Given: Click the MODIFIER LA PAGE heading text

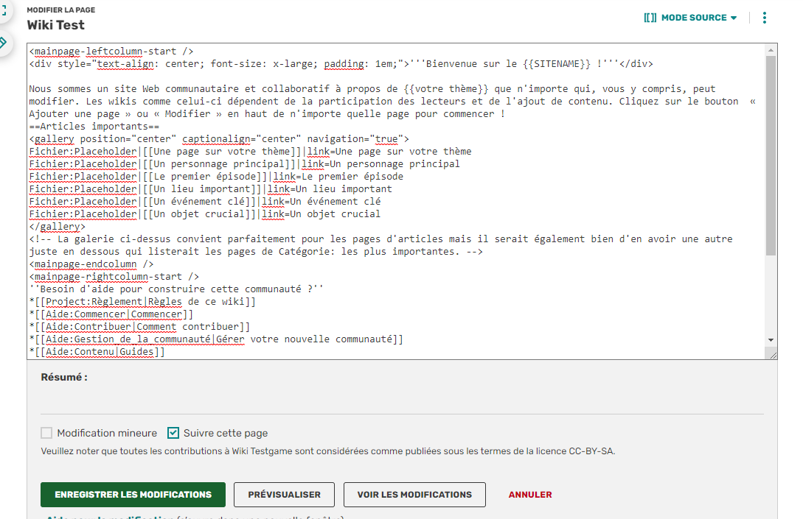Looking at the screenshot, I should (61, 10).
